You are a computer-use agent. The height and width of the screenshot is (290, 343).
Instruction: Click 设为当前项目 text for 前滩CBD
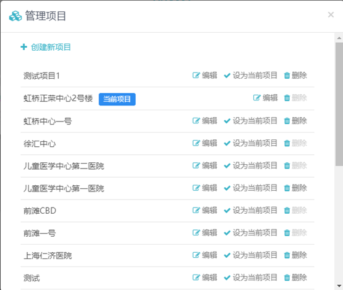[255, 210]
